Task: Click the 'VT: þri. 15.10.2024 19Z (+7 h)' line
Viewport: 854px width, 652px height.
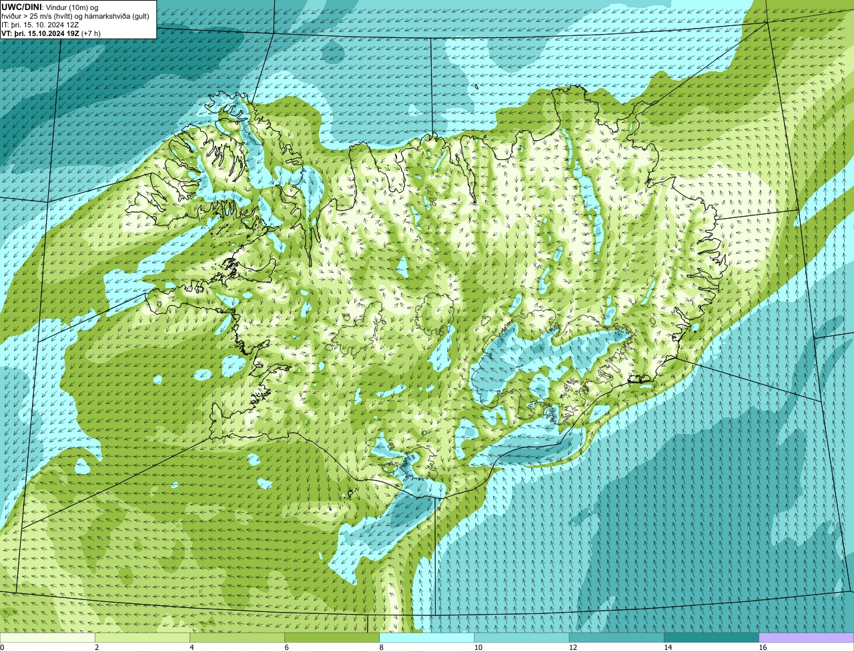Action: (x=51, y=33)
